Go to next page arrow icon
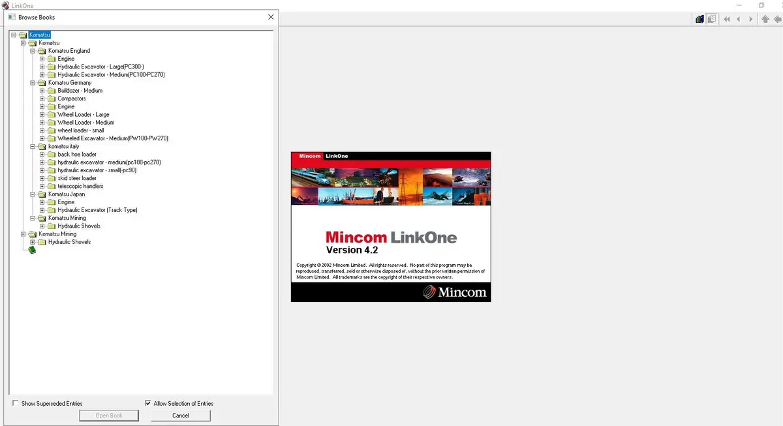This screenshot has height=426, width=783. click(x=751, y=19)
